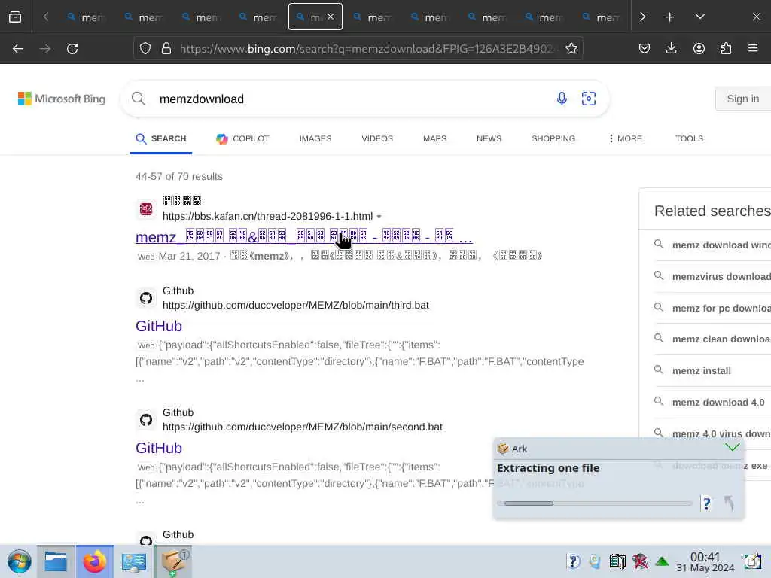Click the Microsoft Bing logo
Screen dimensions: 771x578
pos(62,99)
